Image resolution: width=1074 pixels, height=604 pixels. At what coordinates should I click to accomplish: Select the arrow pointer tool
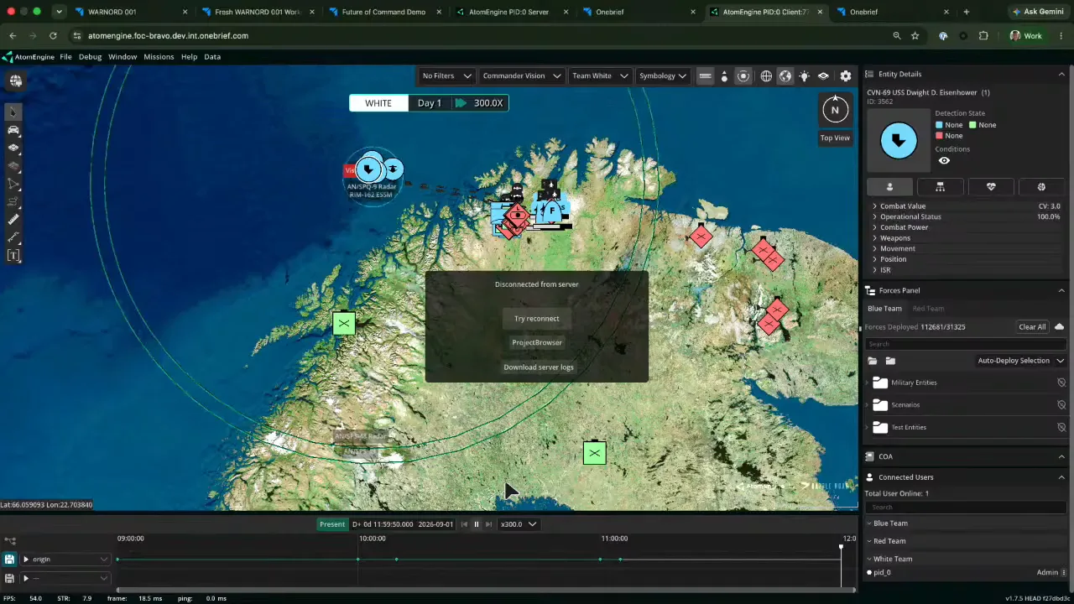point(13,112)
